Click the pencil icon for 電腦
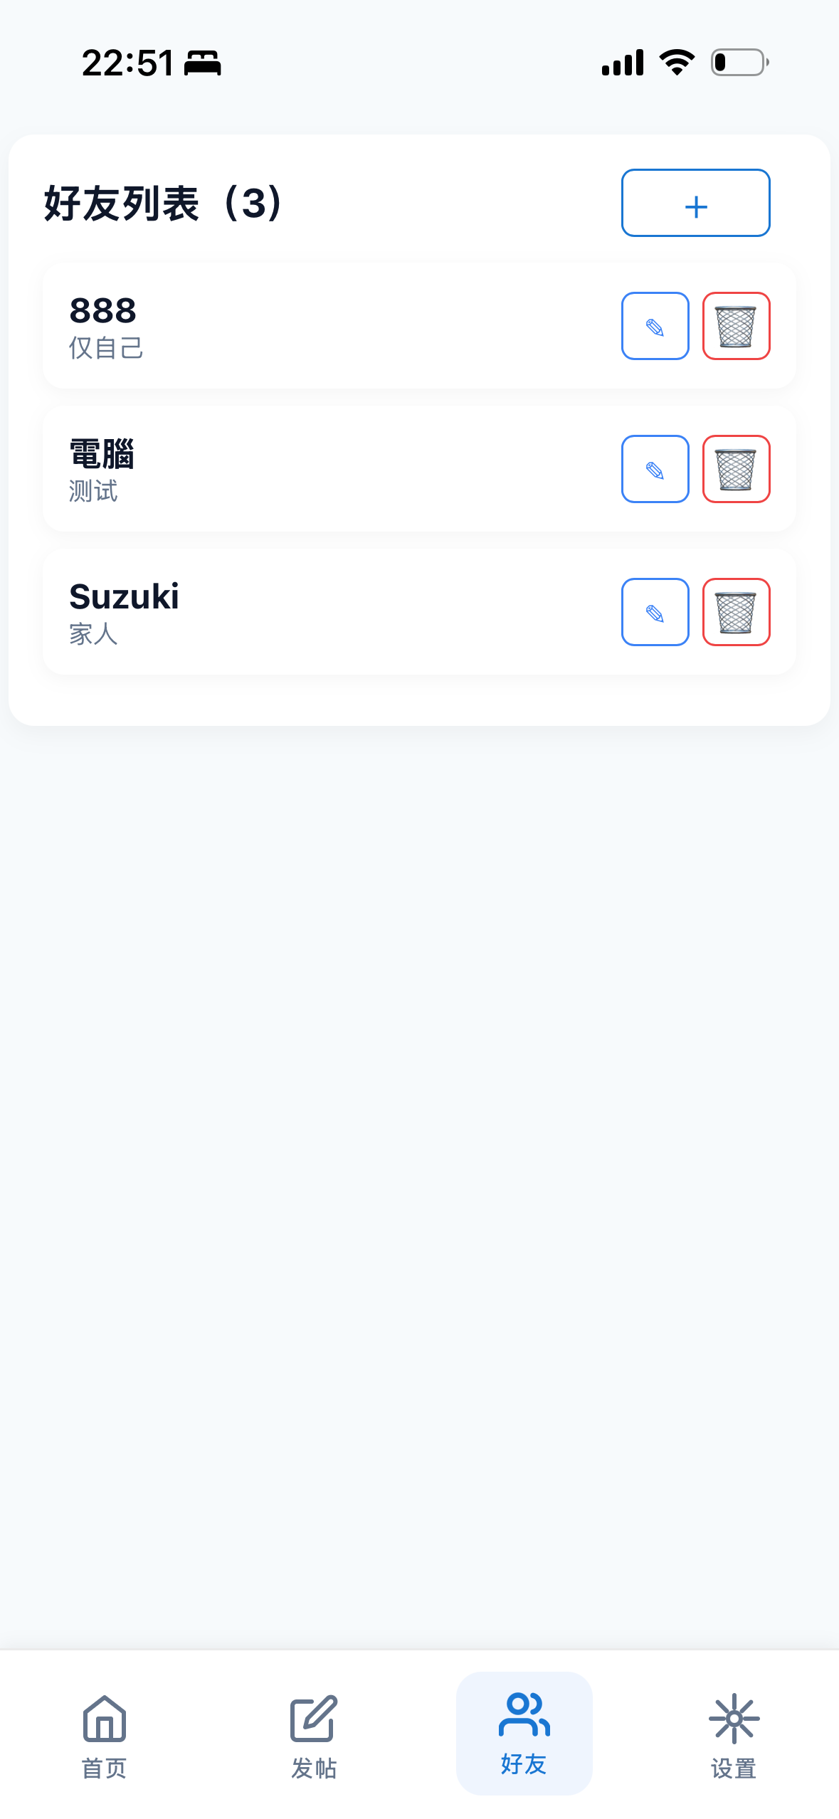 point(655,470)
